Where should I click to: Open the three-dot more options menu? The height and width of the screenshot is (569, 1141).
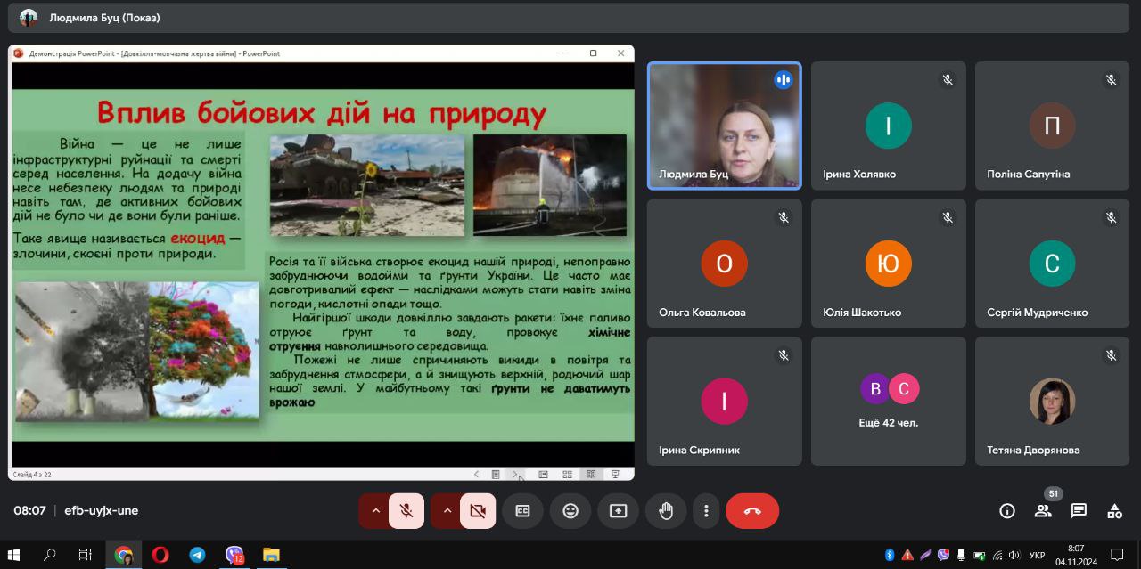point(706,511)
